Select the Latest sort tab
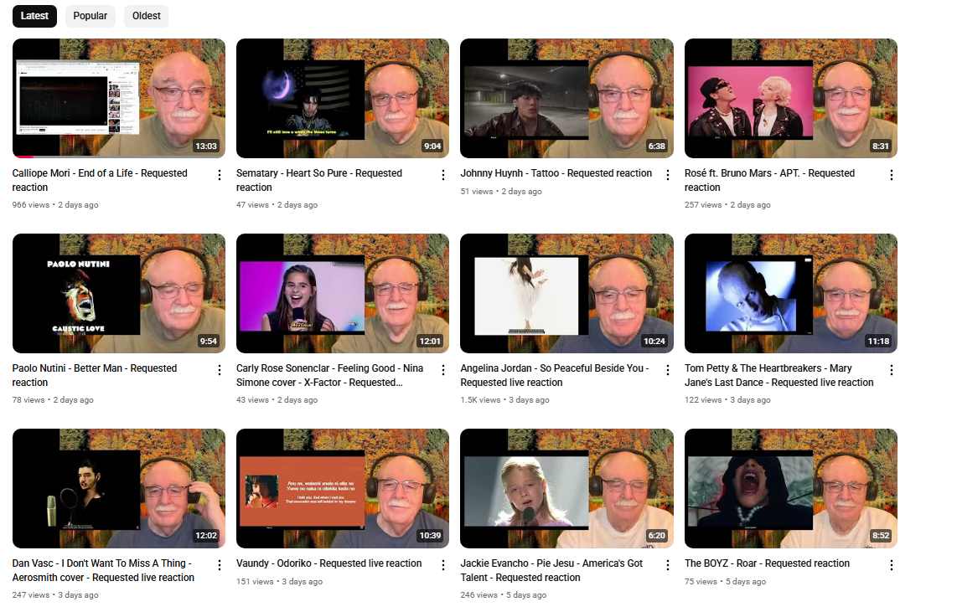The image size is (957, 612). pos(34,16)
